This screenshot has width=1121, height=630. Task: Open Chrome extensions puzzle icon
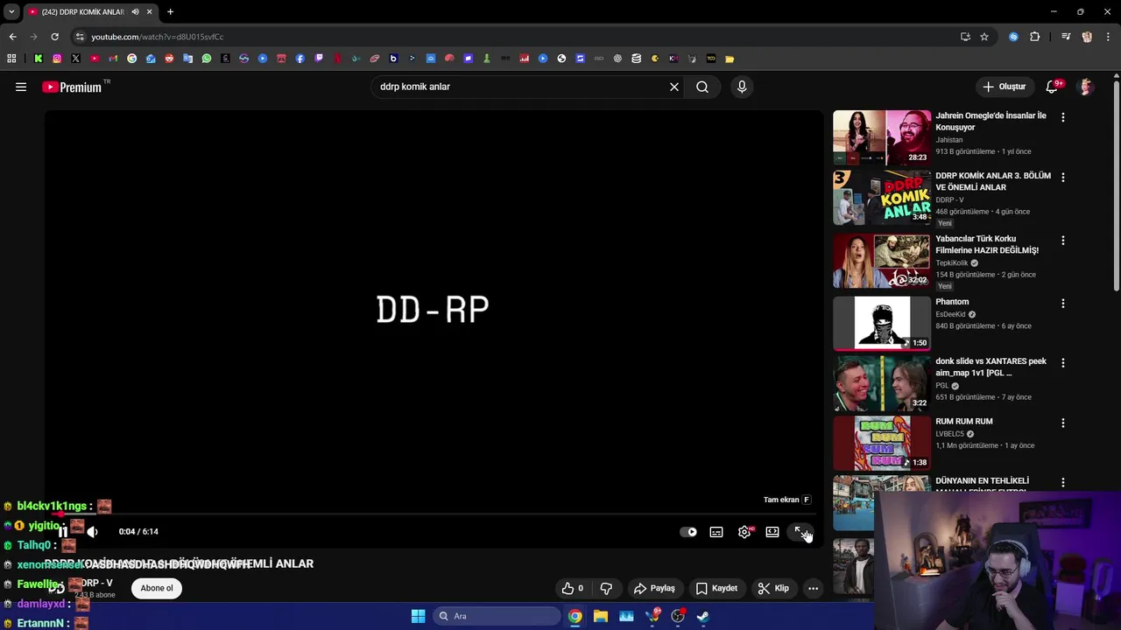1035,37
